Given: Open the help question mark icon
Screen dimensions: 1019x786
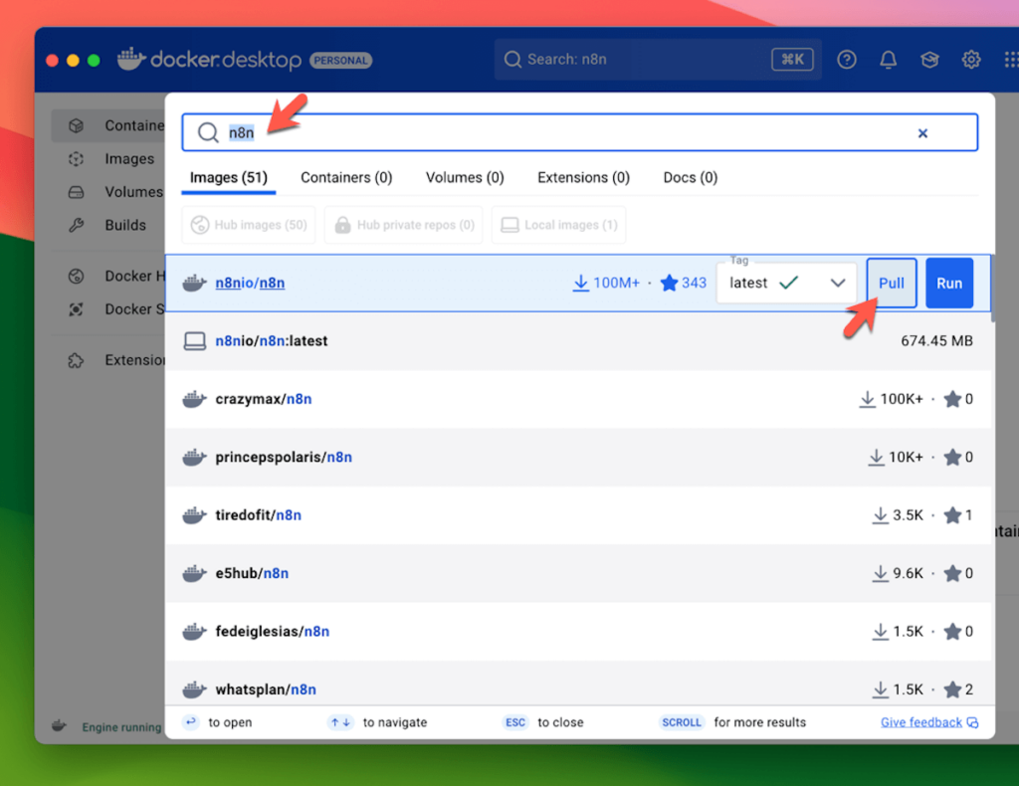Looking at the screenshot, I should click(846, 60).
